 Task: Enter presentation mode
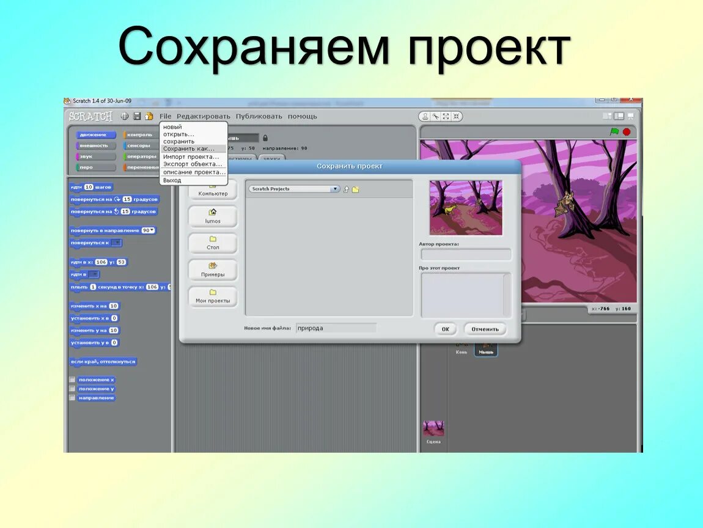630,116
